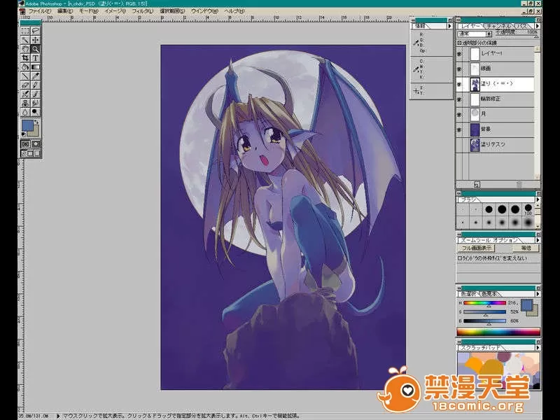The image size is (560, 420).
Task: Hide the レイヤー1 layer eye icon
Action: (x=460, y=53)
